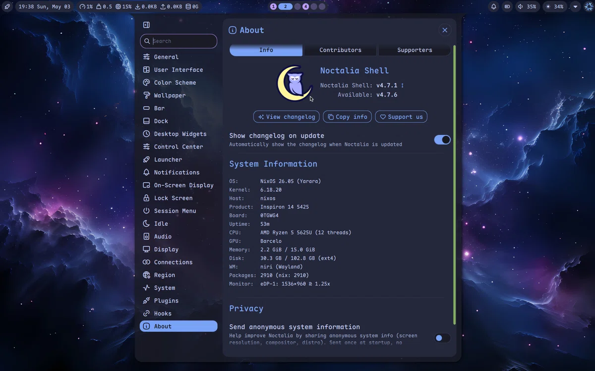Open User Interface layout icon

tap(146, 70)
